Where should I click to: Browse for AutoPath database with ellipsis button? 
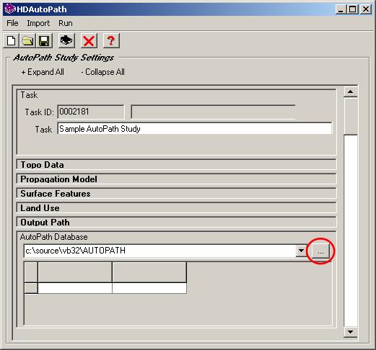pyautogui.click(x=320, y=251)
